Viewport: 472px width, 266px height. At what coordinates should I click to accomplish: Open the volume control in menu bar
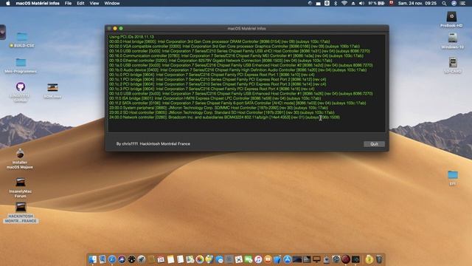tap(361, 3)
